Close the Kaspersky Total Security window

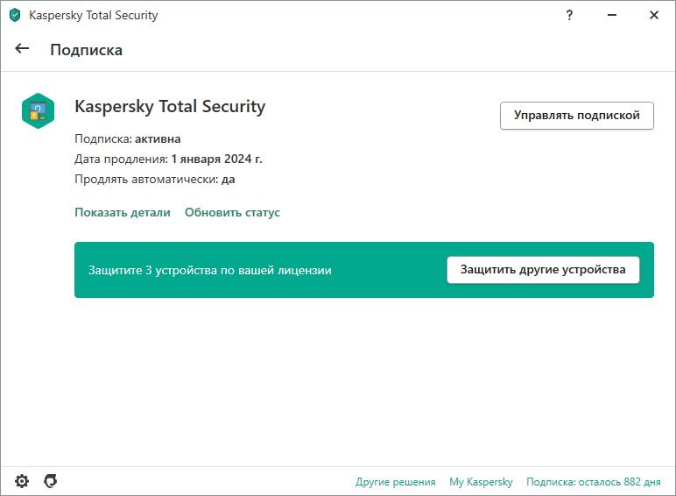(654, 15)
